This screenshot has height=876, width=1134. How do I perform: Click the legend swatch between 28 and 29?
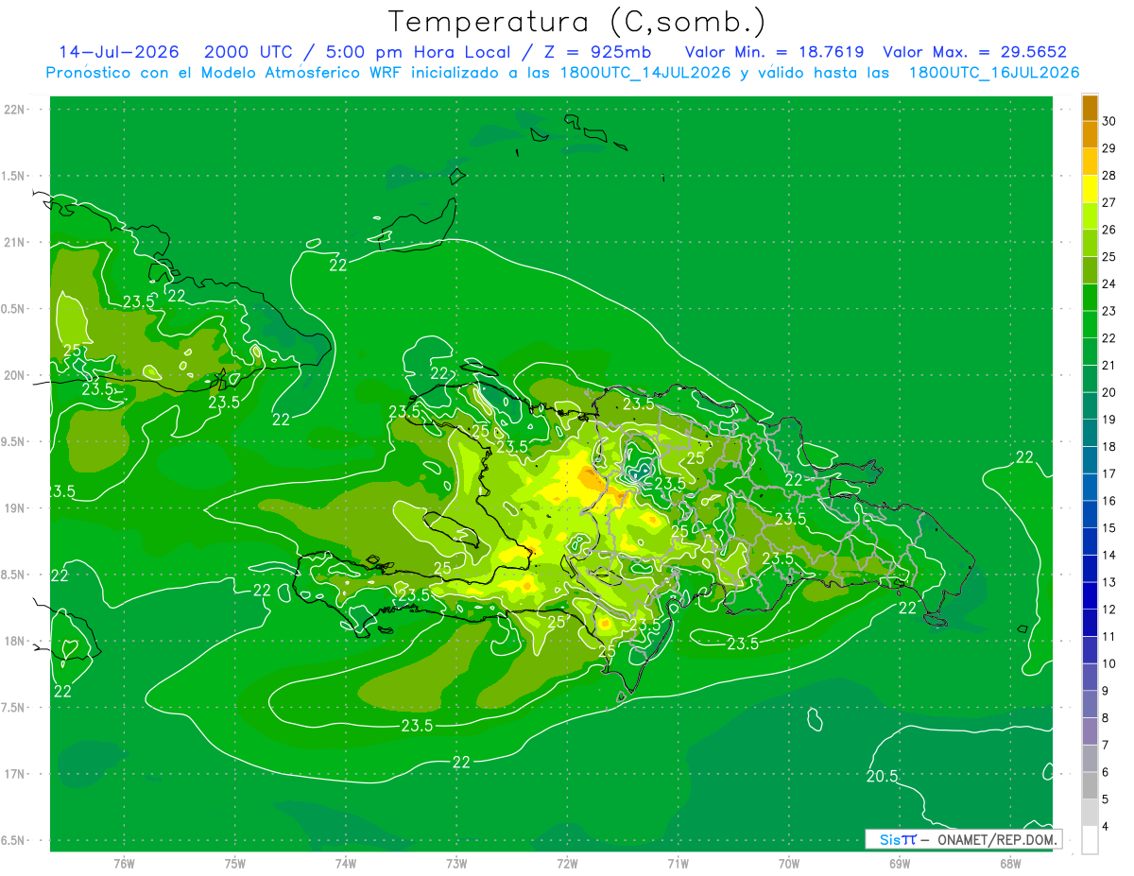tap(1090, 162)
